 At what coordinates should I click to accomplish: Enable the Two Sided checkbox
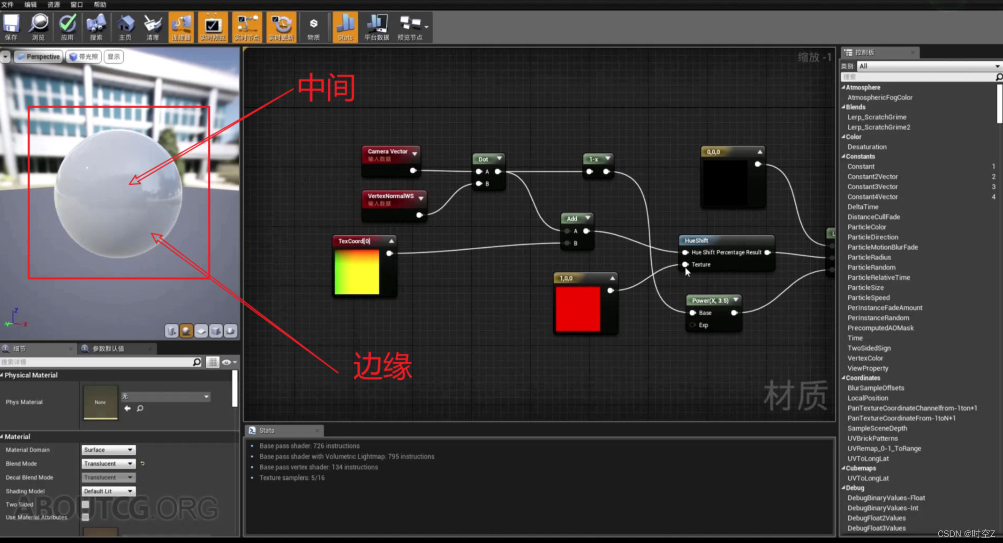click(85, 505)
